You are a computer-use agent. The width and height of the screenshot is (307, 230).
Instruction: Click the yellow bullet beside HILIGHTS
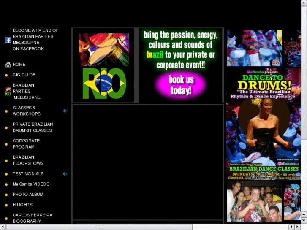6,205
